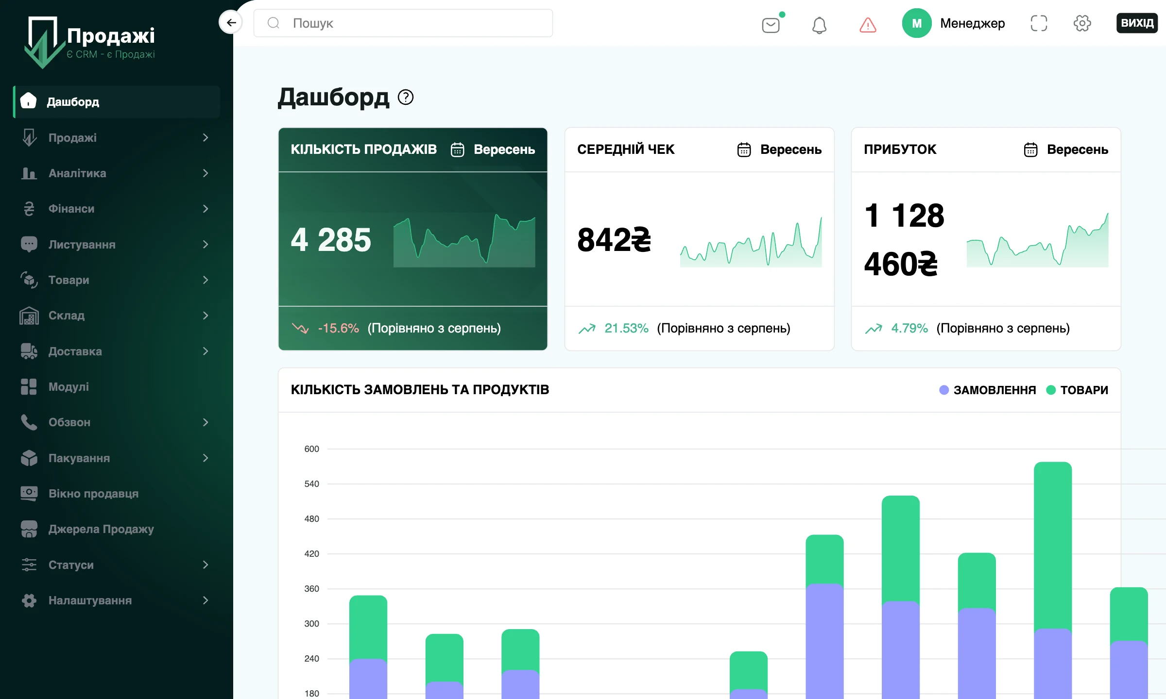Click the -15.6% comparison value

point(338,328)
